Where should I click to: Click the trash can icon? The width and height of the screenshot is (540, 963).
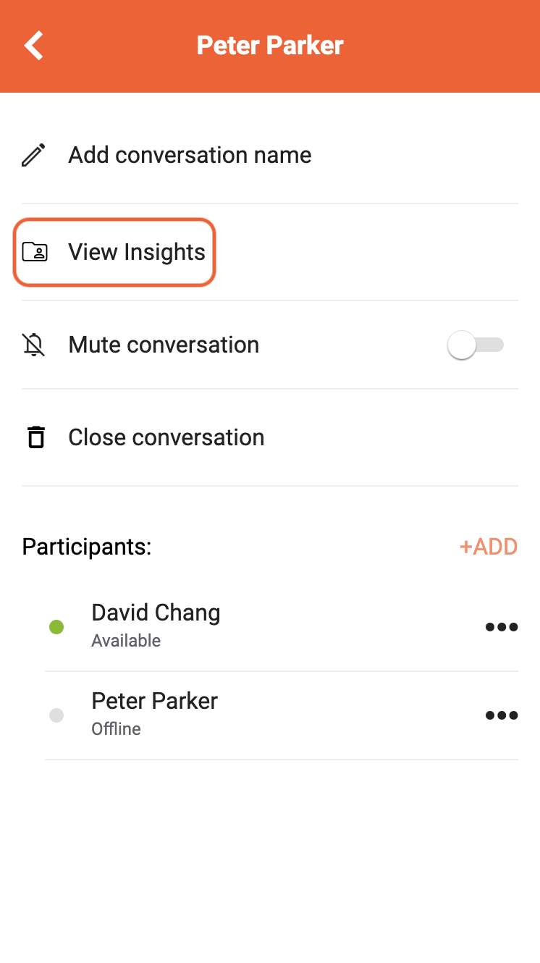(35, 437)
